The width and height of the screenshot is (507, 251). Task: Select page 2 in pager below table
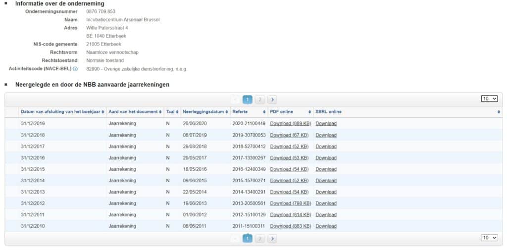[260, 239]
